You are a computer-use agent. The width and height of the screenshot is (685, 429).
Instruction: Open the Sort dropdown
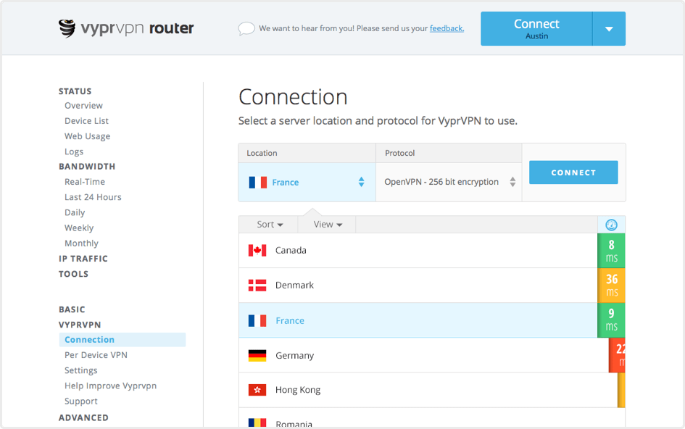270,225
